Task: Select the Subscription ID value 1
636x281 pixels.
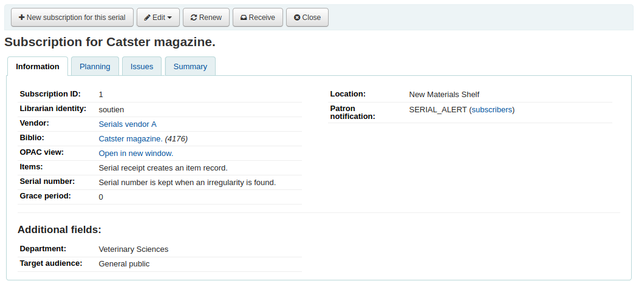Action: [101, 95]
